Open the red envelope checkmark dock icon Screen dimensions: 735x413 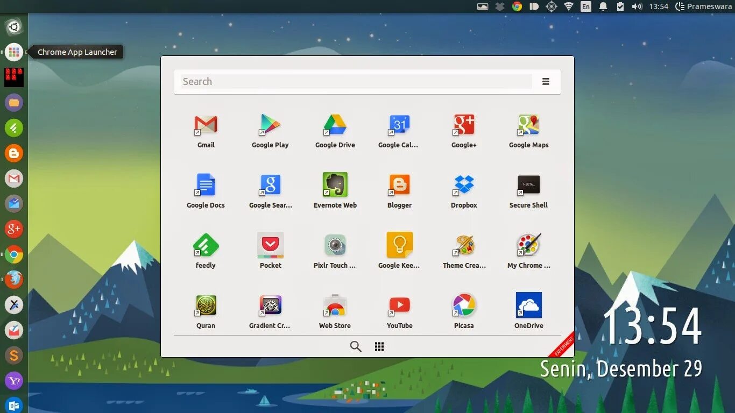coord(14,330)
